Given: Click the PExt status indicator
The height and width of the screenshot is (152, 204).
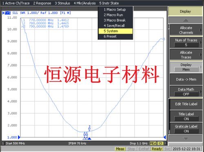Looking at the screenshot, I should click(153, 143).
